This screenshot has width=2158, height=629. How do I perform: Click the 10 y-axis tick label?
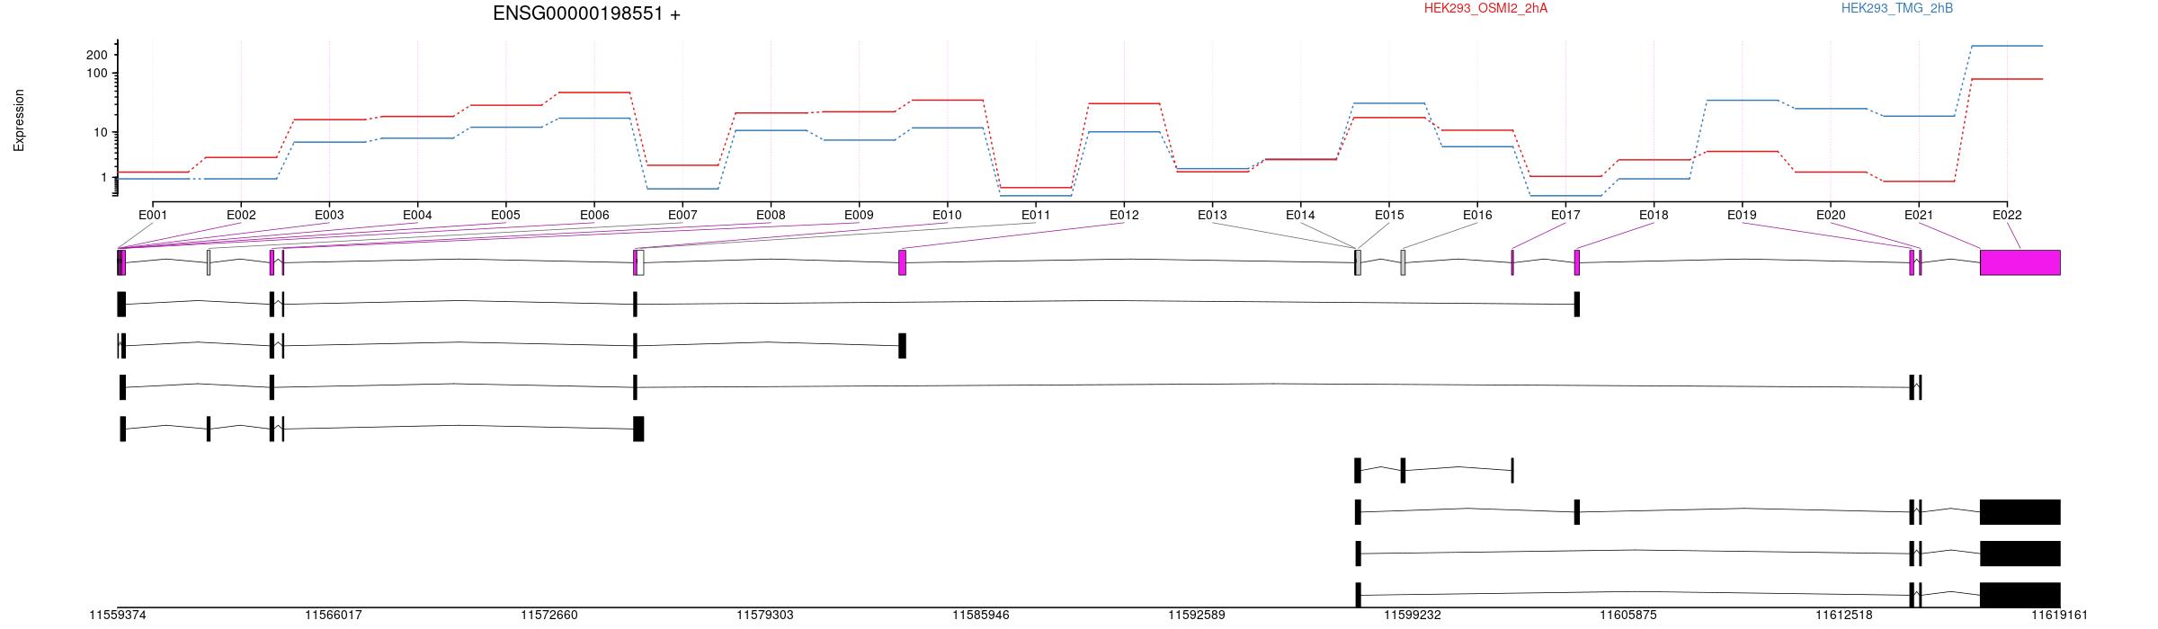point(100,132)
